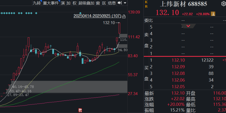This screenshot has height=113, width=226.
Task: Click the jump-to-end arrow in chart toolbar
Action: point(120,3)
